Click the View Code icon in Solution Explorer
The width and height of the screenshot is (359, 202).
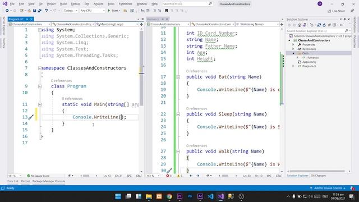click(341, 25)
